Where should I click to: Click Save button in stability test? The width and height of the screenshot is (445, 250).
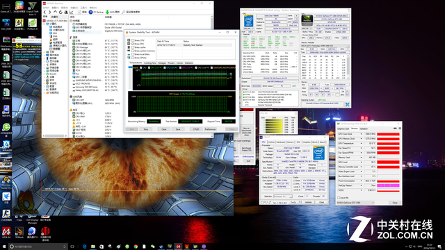(178, 129)
